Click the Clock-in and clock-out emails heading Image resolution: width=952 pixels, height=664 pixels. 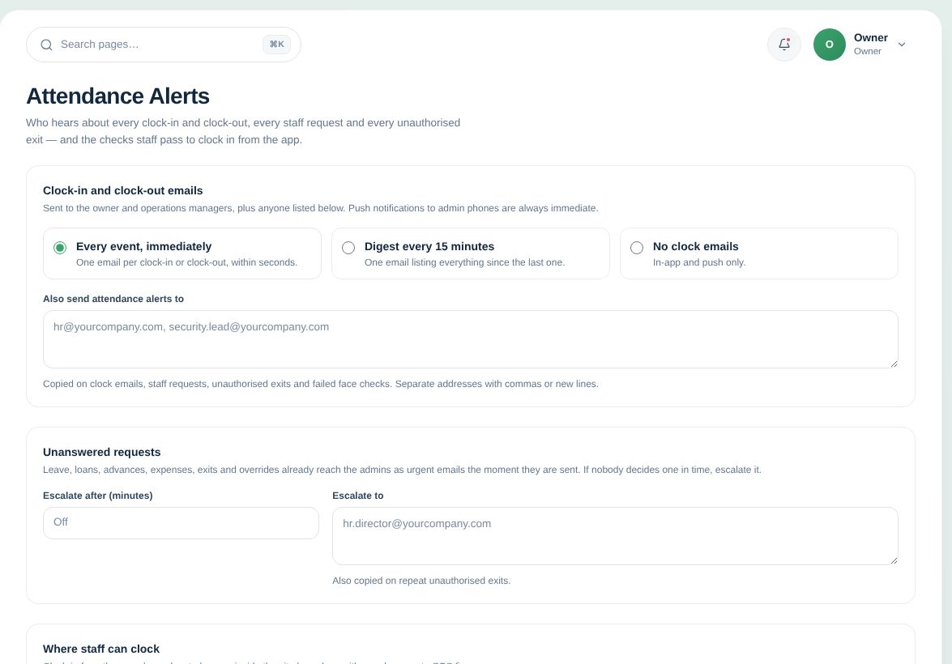tap(122, 190)
